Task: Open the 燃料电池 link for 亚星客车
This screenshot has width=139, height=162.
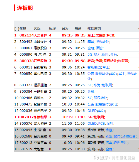Action: [x=121, y=143]
